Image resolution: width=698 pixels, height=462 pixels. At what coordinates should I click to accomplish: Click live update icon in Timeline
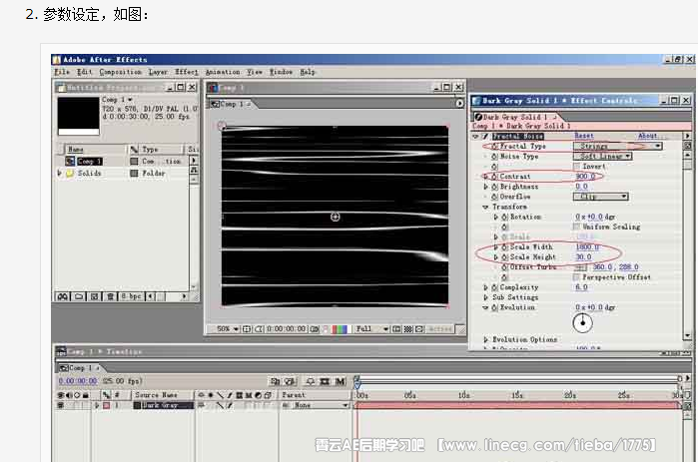click(275, 381)
